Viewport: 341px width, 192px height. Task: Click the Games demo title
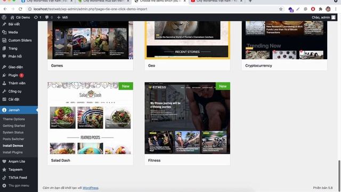(x=57, y=66)
